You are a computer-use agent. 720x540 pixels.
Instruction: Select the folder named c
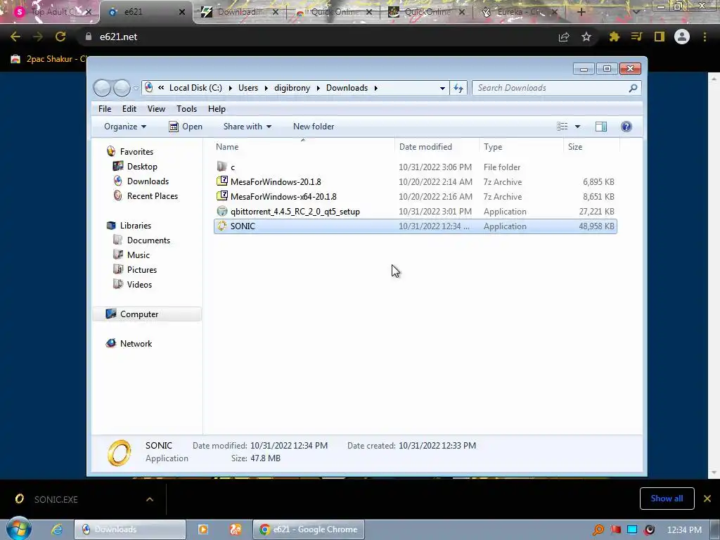click(x=415, y=167)
